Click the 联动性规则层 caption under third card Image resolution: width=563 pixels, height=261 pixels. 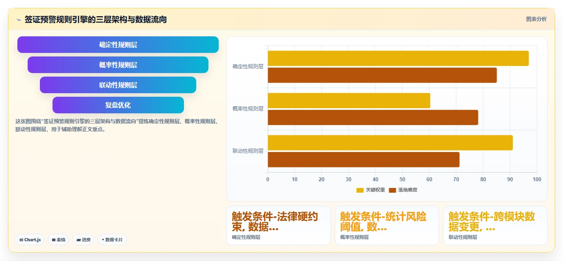tap(463, 237)
